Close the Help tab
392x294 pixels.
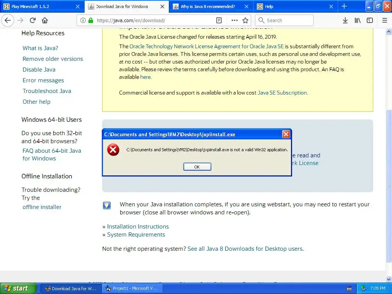tap(331, 7)
